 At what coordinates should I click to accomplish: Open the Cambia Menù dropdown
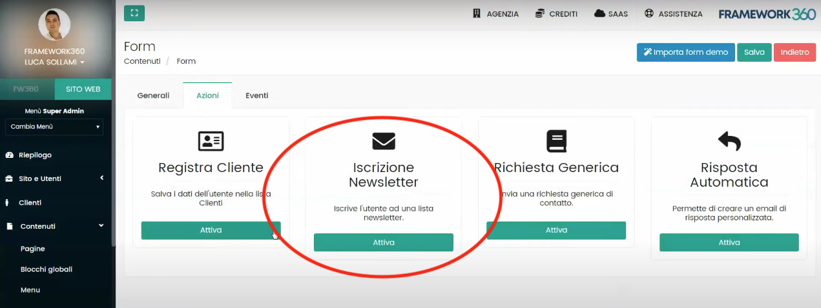(x=54, y=127)
